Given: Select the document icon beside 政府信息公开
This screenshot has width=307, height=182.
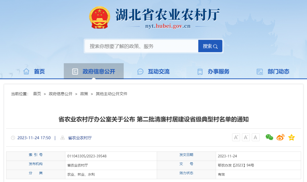Looking at the screenshot, I should 75,71.
